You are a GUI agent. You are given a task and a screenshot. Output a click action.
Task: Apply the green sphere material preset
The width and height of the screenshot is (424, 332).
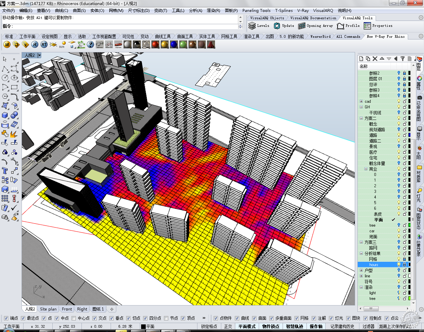pos(183,44)
